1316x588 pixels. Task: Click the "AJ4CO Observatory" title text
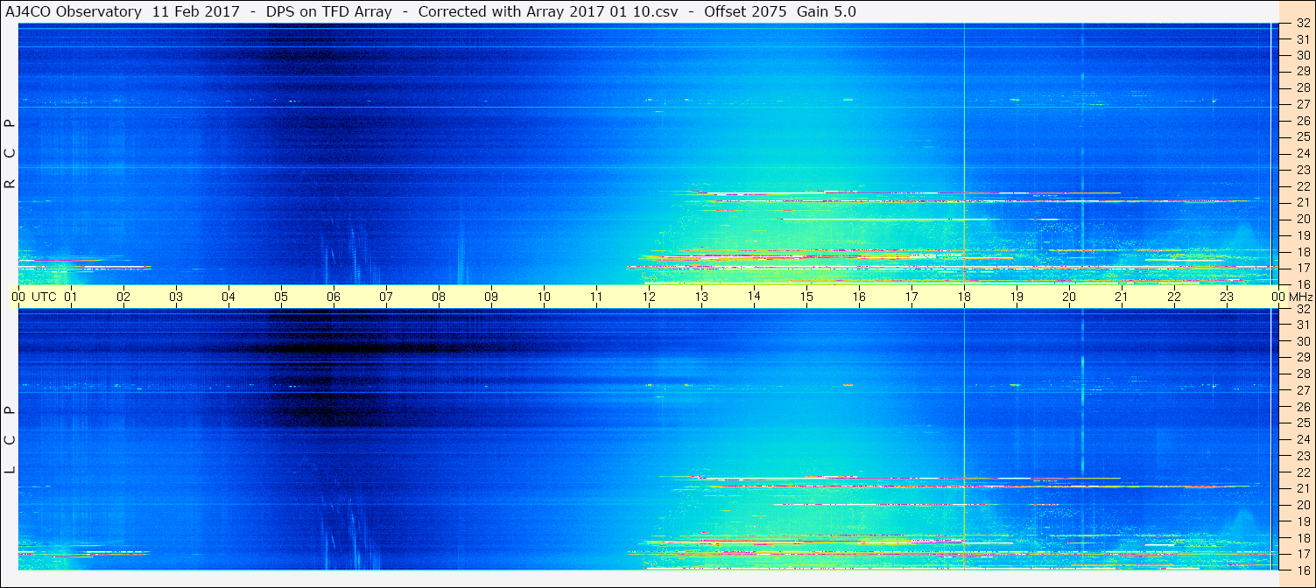pos(73,11)
